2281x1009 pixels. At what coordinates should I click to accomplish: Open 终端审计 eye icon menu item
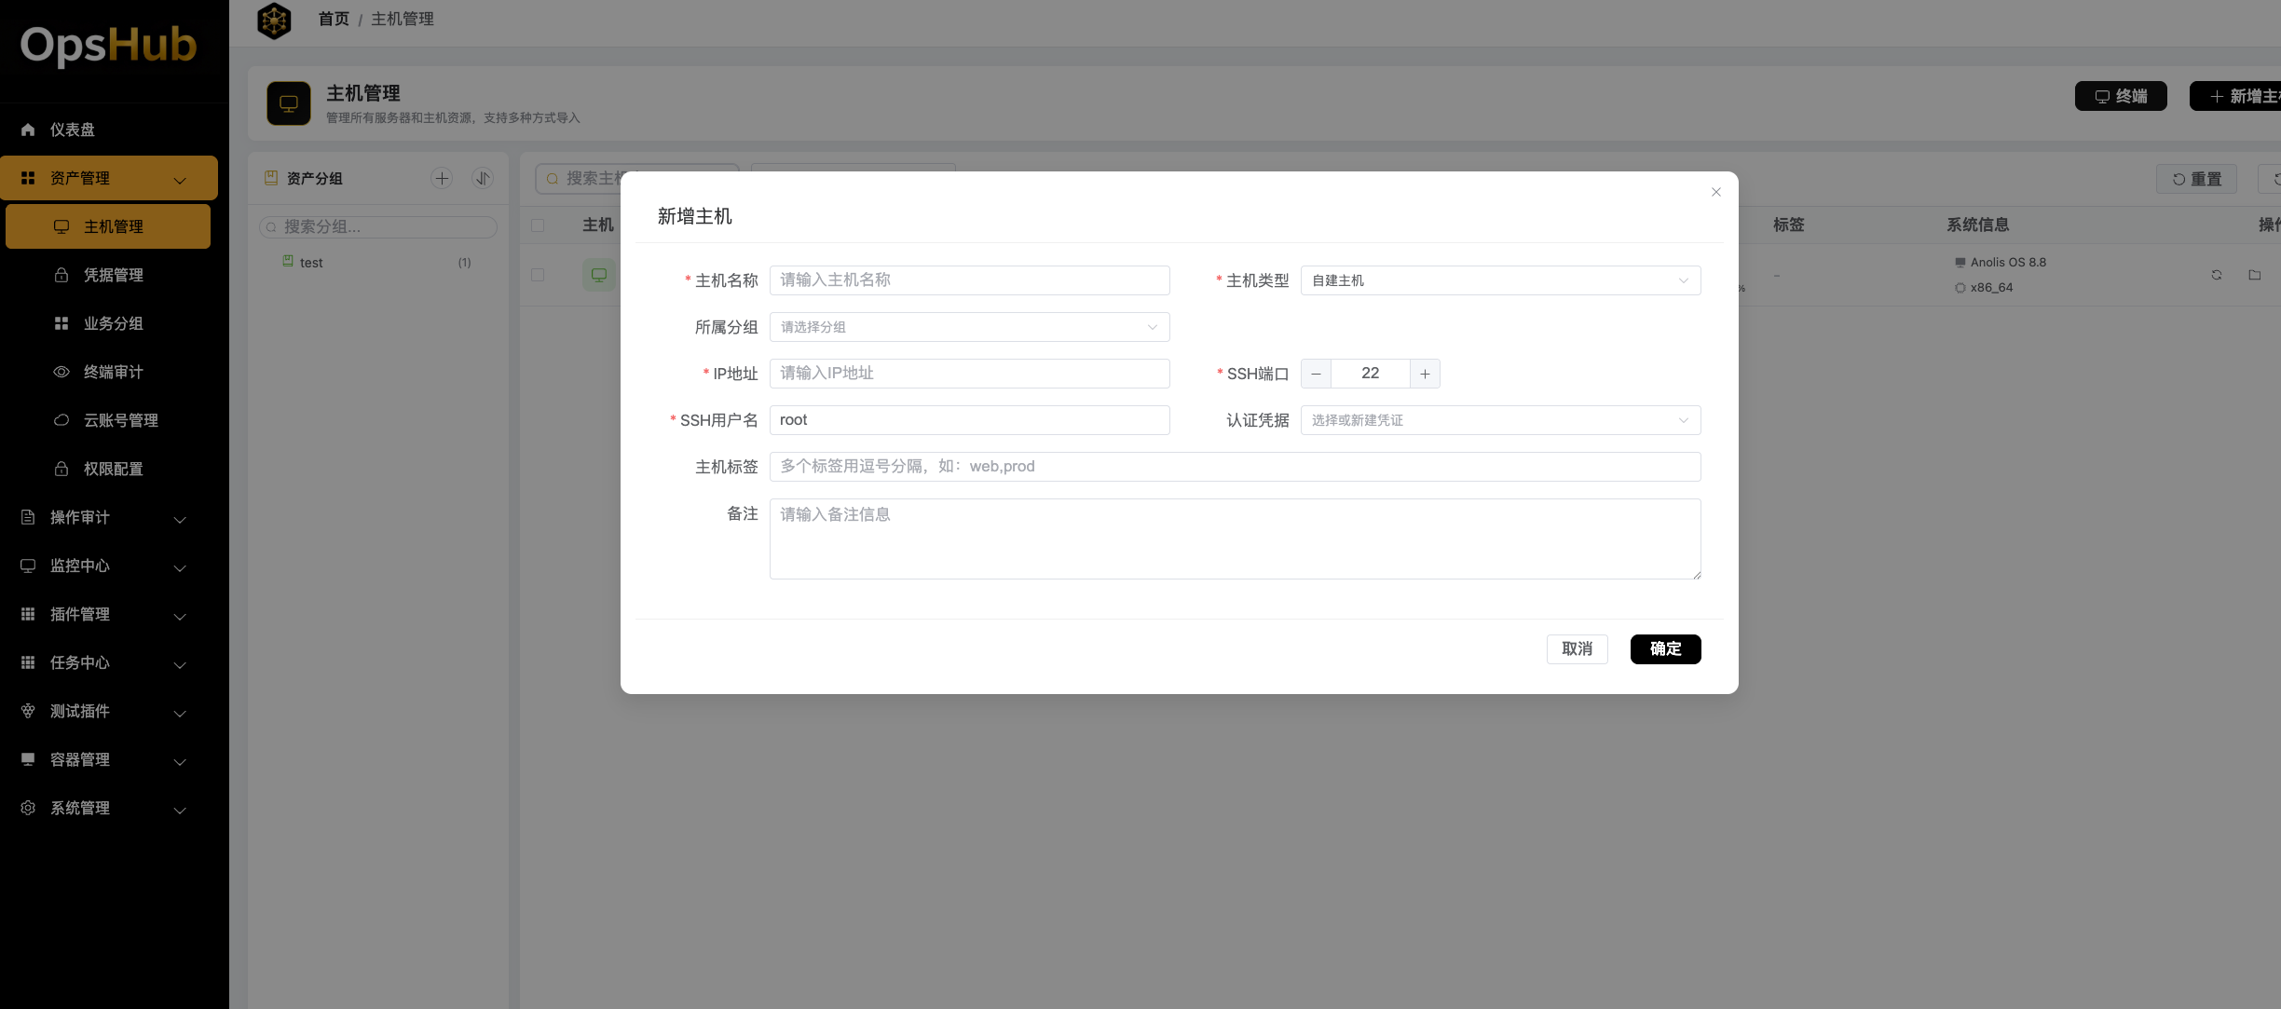[113, 372]
